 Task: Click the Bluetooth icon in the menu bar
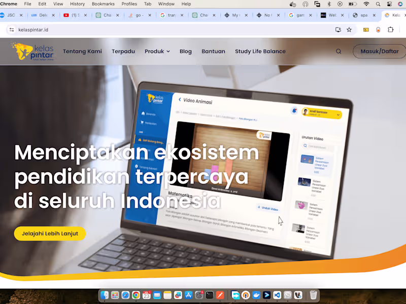point(329,4)
